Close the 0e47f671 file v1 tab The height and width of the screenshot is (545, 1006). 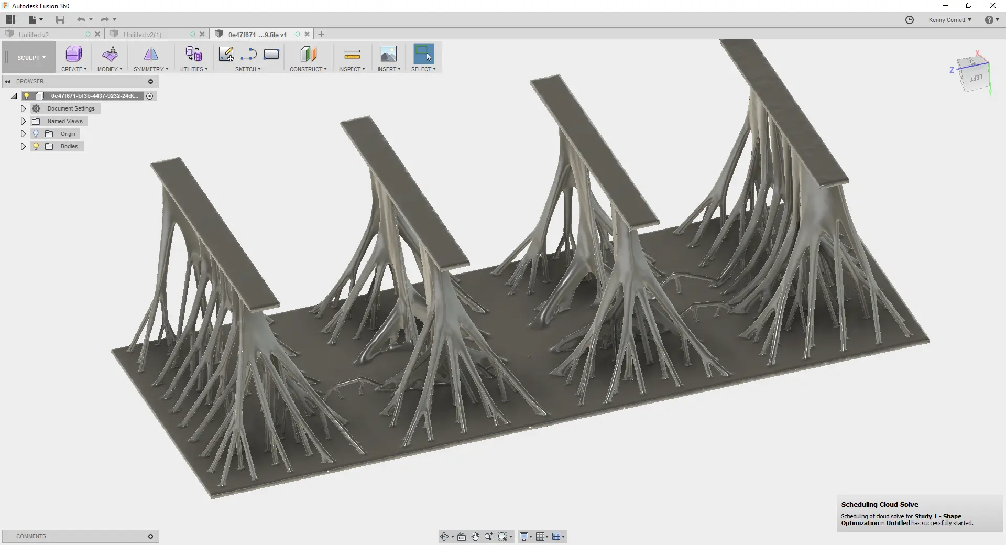(x=307, y=34)
